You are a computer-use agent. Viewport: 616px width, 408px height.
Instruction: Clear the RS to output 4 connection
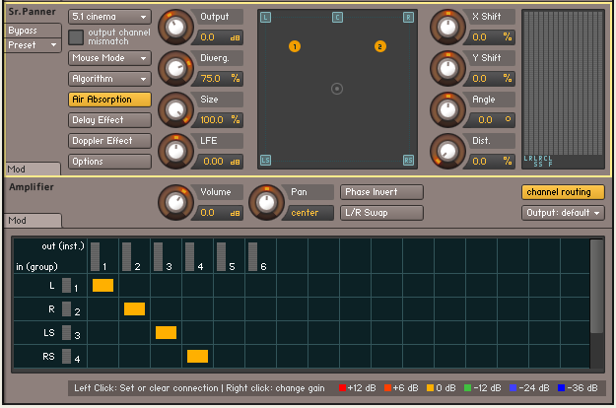click(197, 356)
